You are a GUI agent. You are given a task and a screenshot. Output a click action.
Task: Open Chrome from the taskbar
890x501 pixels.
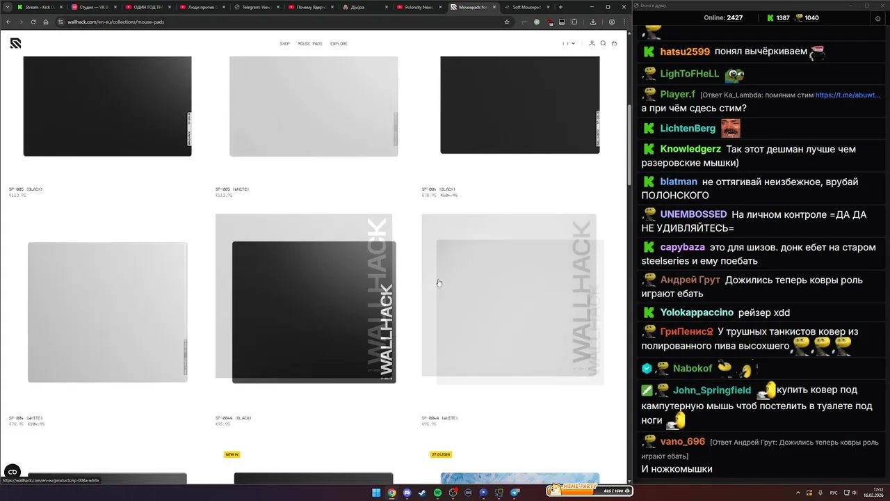(x=391, y=493)
